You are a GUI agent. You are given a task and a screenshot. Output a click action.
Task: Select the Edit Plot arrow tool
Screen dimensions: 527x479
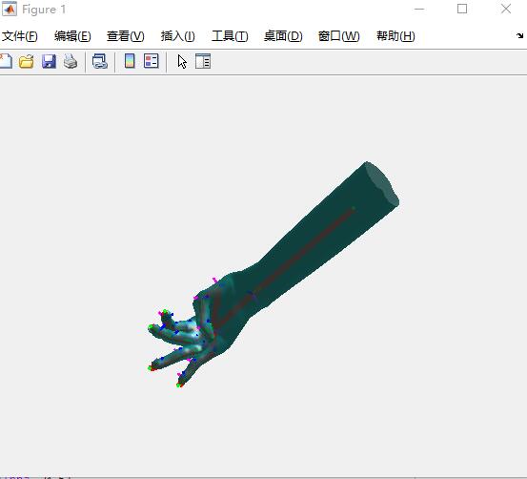(182, 62)
